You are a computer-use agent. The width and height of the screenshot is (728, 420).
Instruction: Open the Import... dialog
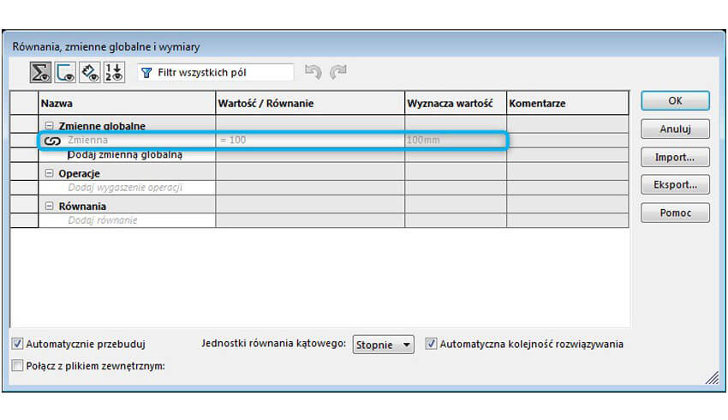point(675,157)
